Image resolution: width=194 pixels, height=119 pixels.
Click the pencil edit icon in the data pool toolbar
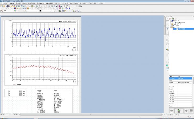(x=170, y=19)
